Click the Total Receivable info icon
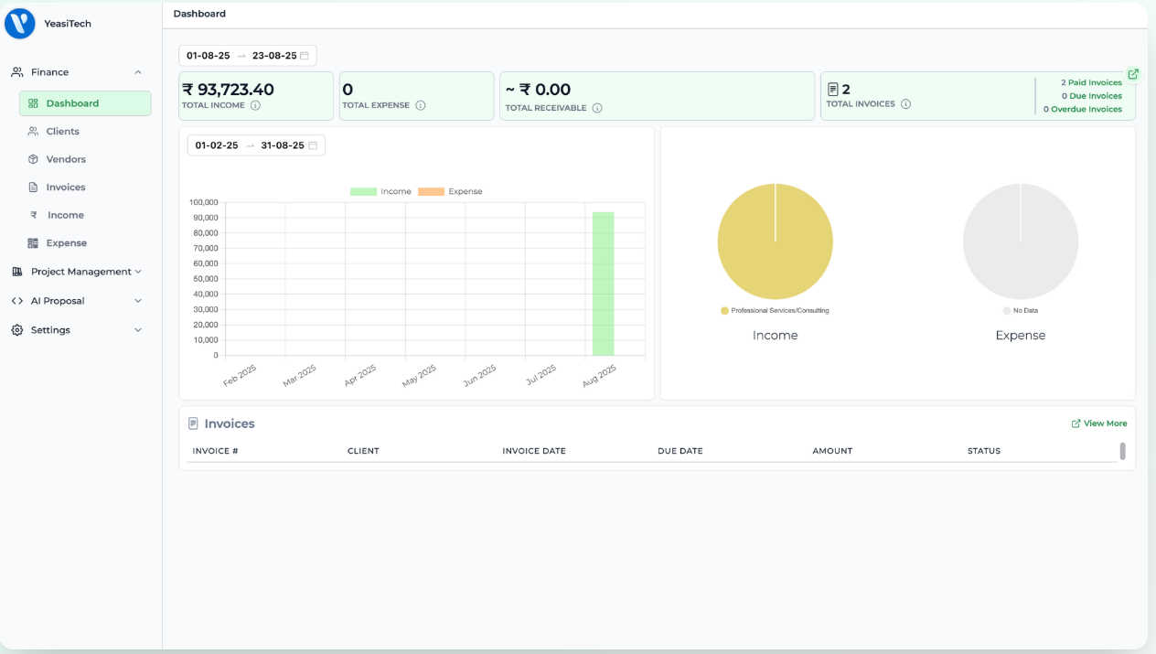Viewport: 1156px width, 654px height. (597, 108)
